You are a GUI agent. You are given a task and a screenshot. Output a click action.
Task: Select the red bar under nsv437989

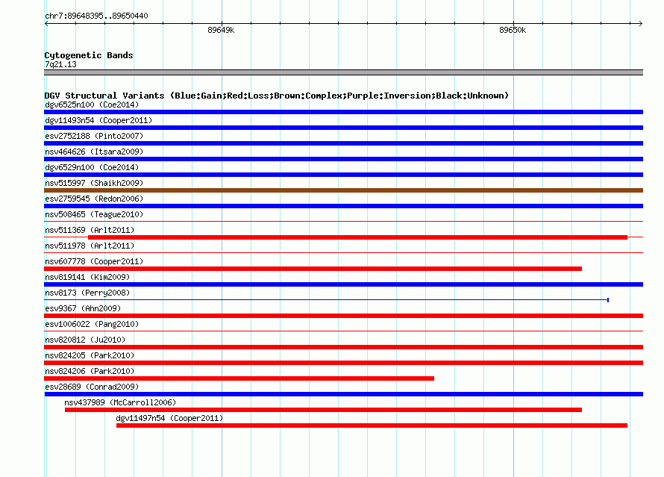click(x=324, y=410)
